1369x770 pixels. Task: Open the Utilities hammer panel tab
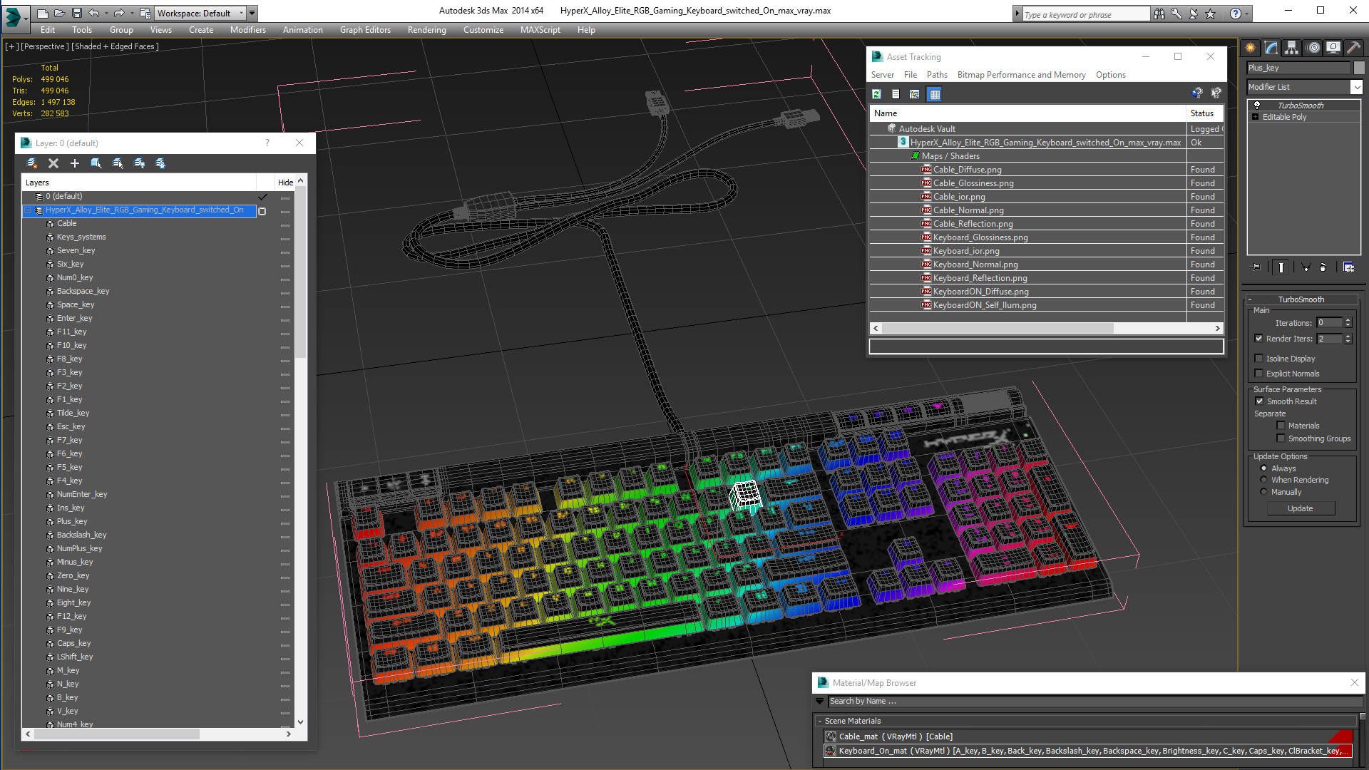click(x=1353, y=48)
